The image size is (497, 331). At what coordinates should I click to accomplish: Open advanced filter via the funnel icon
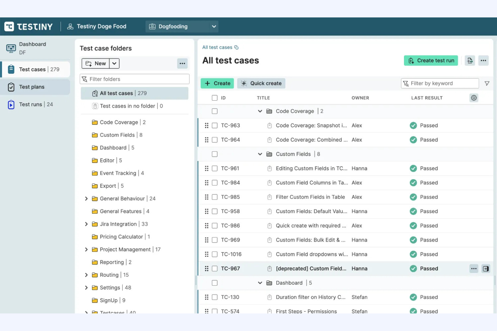487,83
